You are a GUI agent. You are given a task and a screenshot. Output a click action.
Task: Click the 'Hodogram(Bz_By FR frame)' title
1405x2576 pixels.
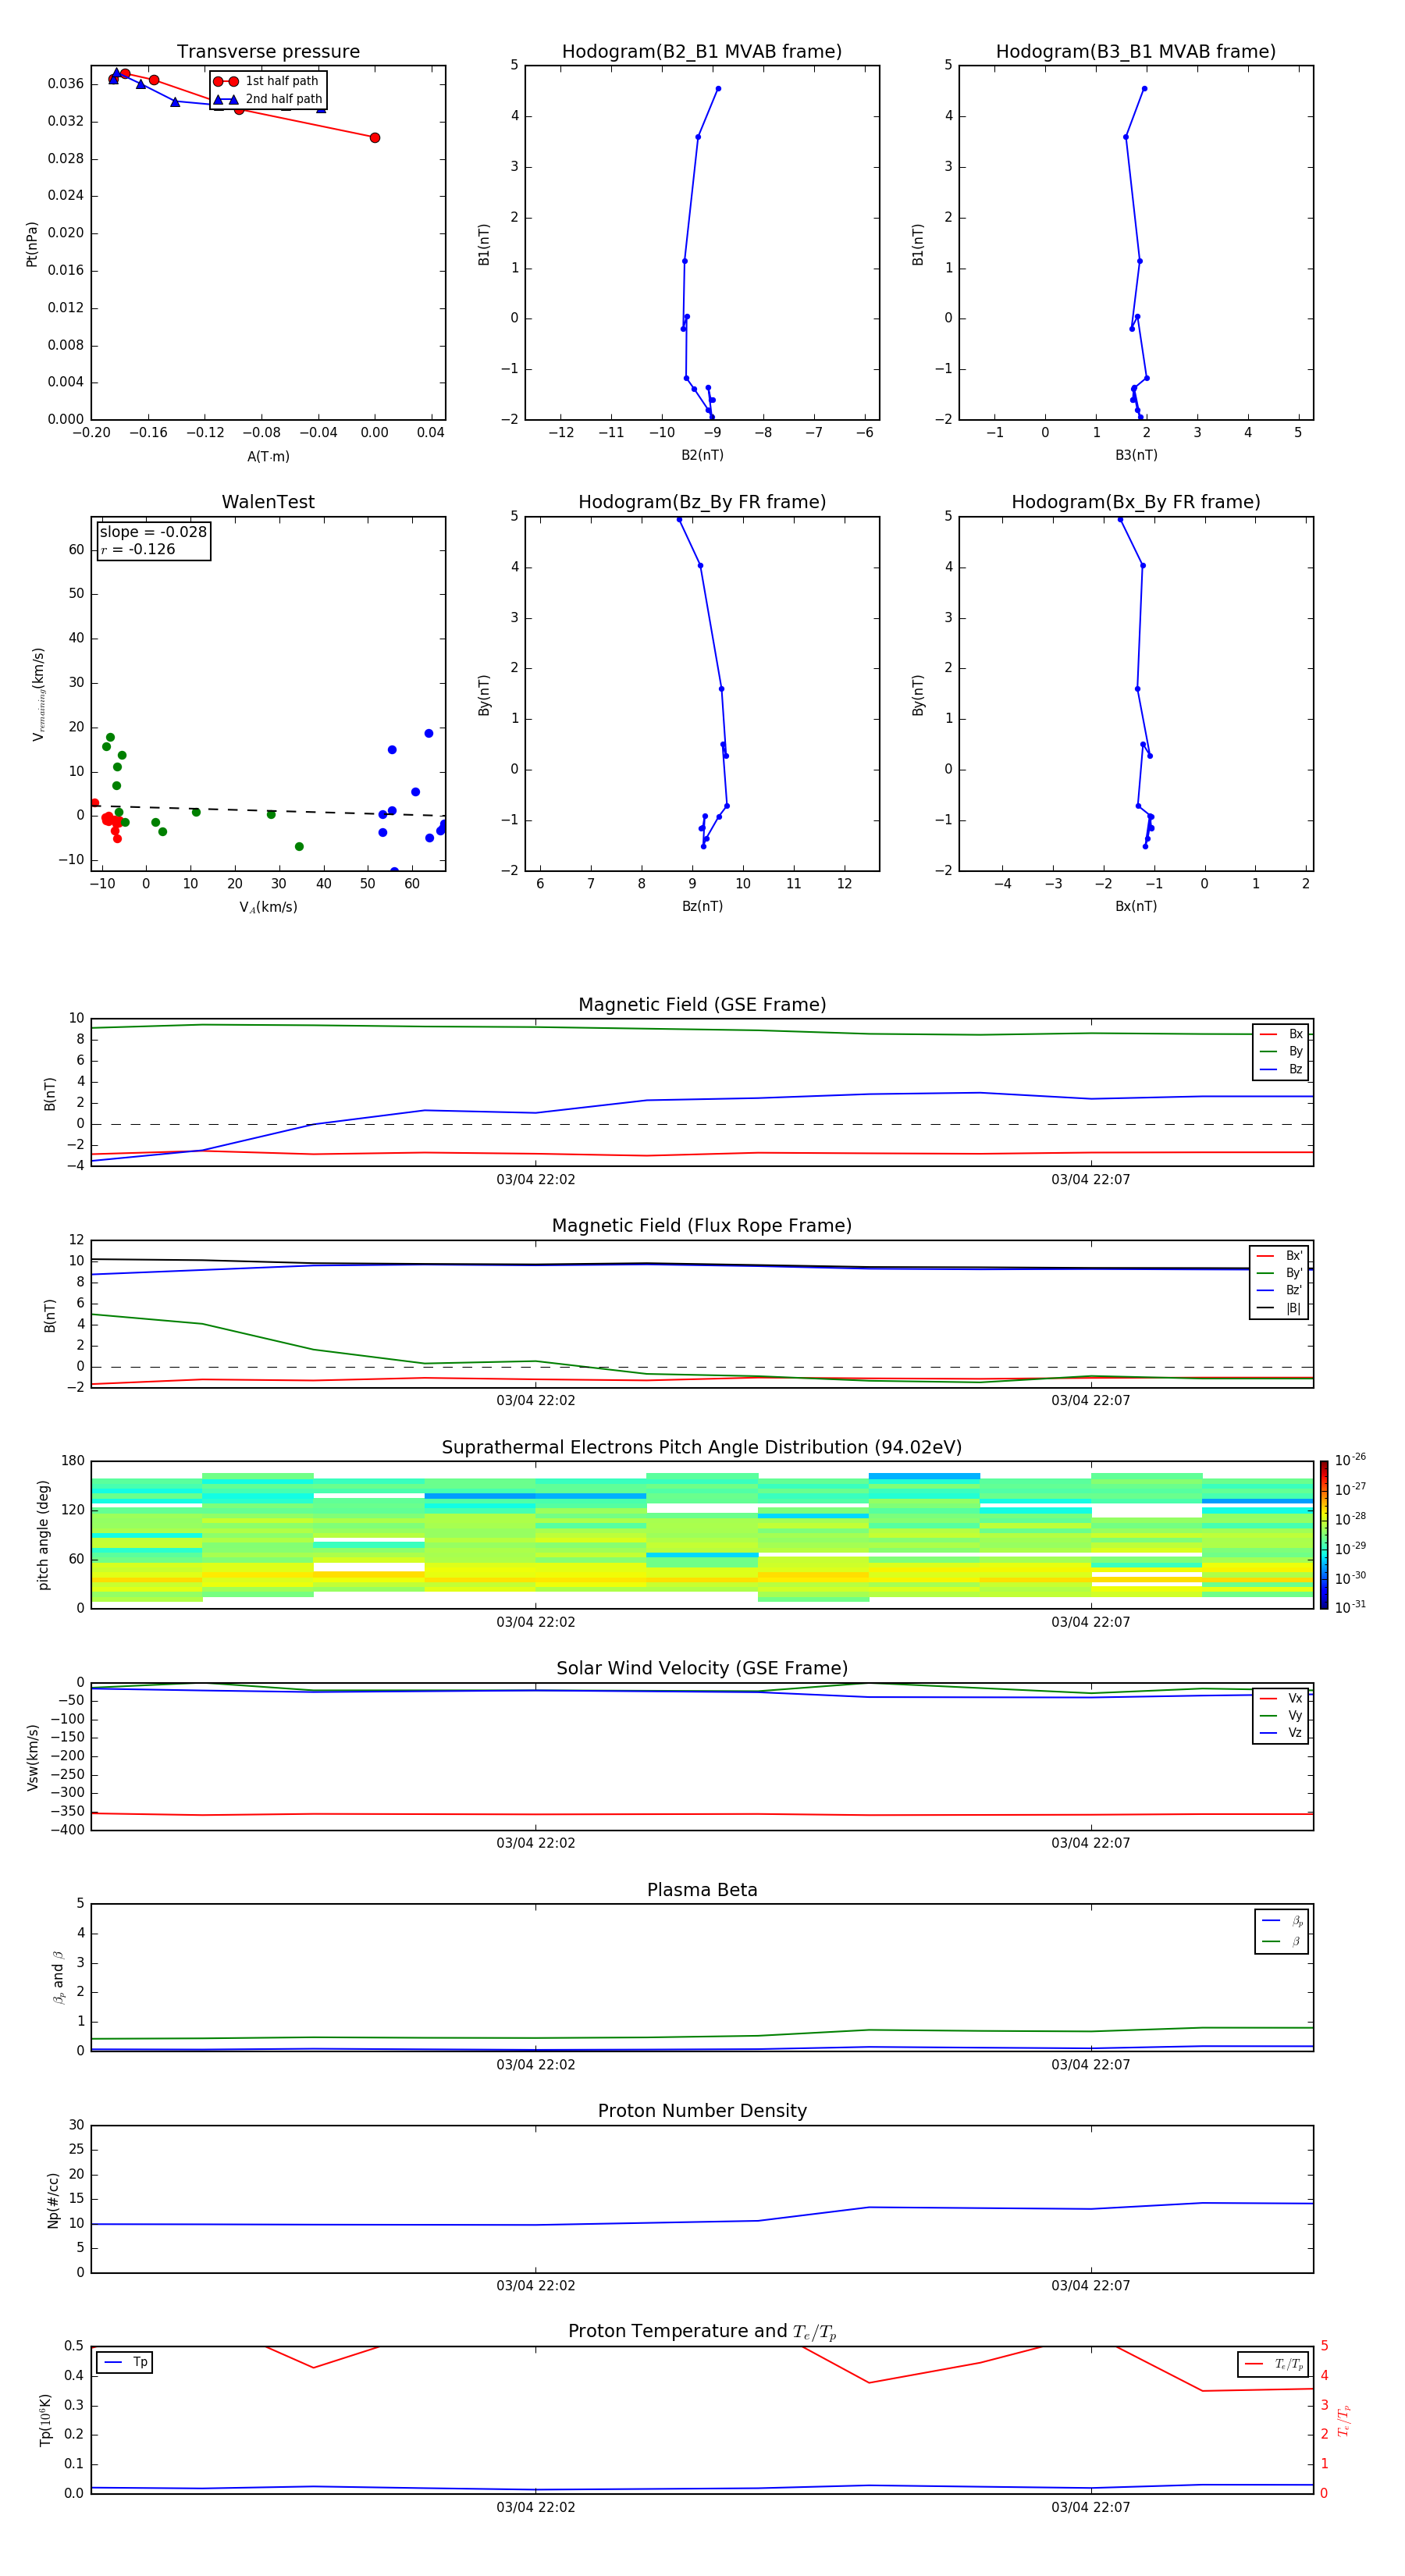coord(702,502)
